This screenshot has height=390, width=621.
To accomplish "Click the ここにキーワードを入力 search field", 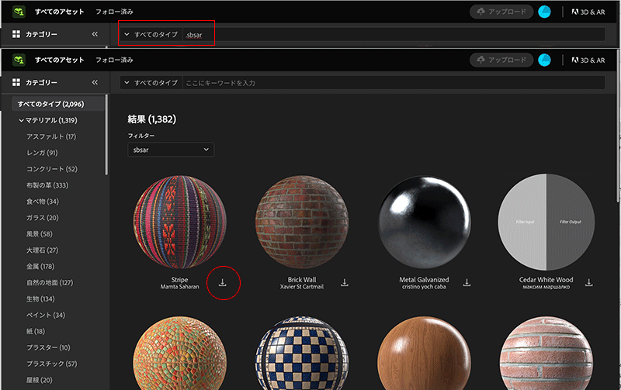I will (x=392, y=82).
